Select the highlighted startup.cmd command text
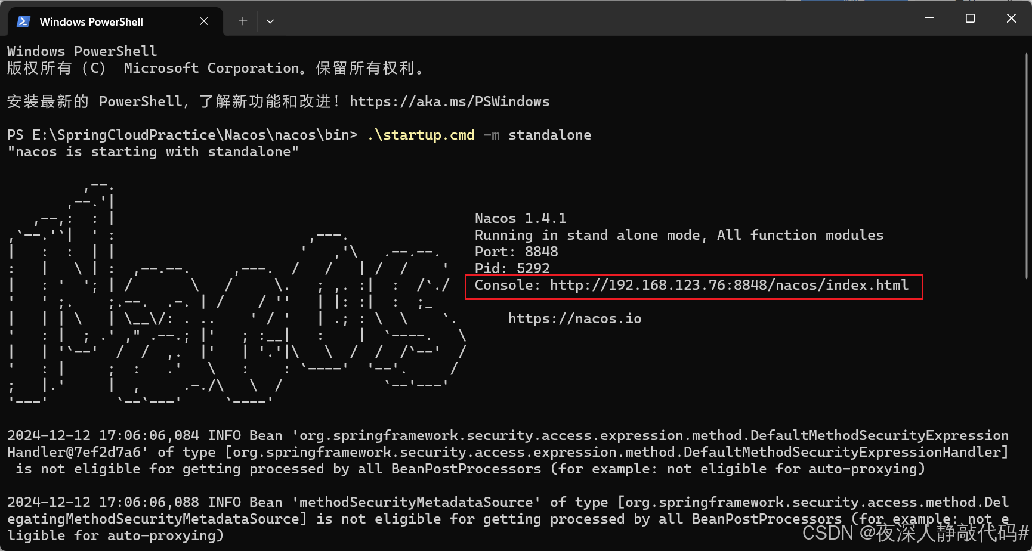The height and width of the screenshot is (551, 1032). pyautogui.click(x=421, y=134)
